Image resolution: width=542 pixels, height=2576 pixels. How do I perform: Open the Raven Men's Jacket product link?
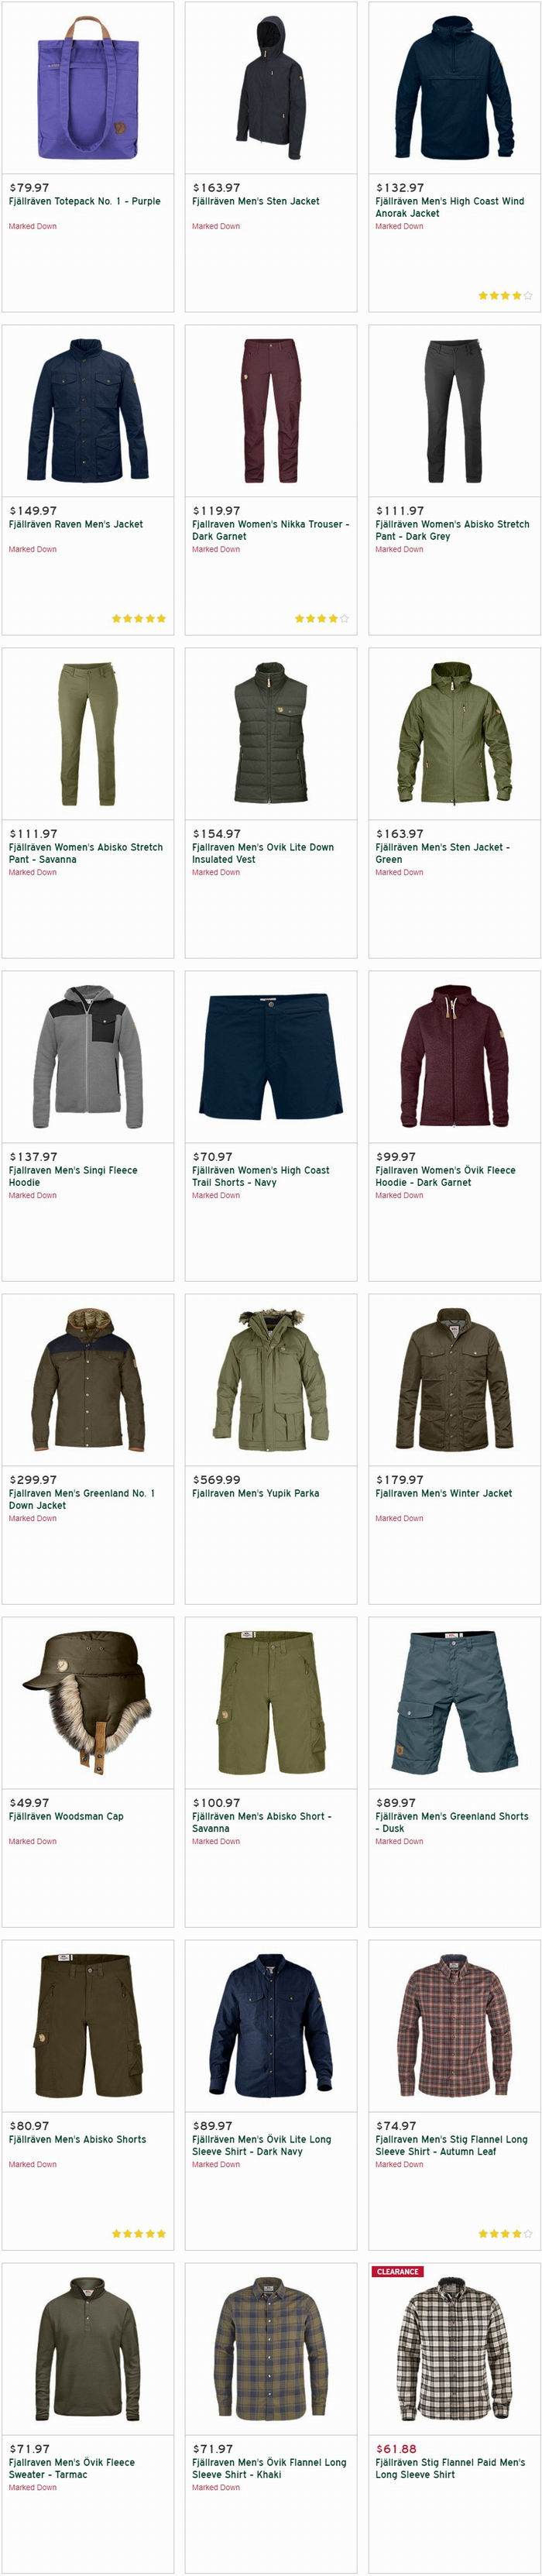76,524
